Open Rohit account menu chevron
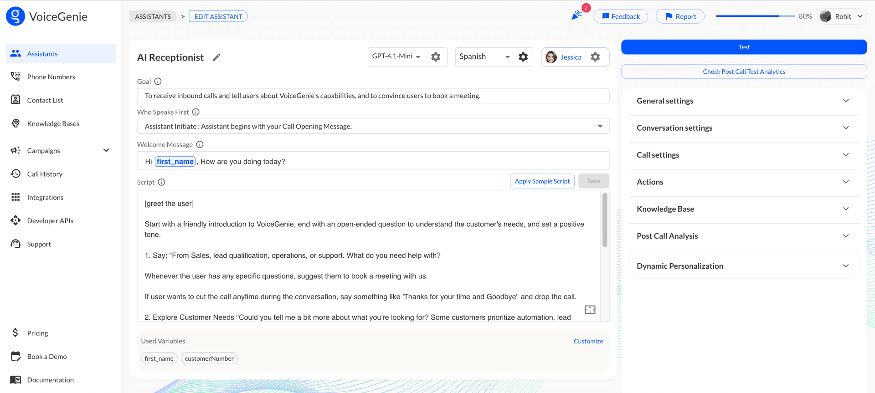Viewport: 875px width, 393px height. click(x=860, y=16)
